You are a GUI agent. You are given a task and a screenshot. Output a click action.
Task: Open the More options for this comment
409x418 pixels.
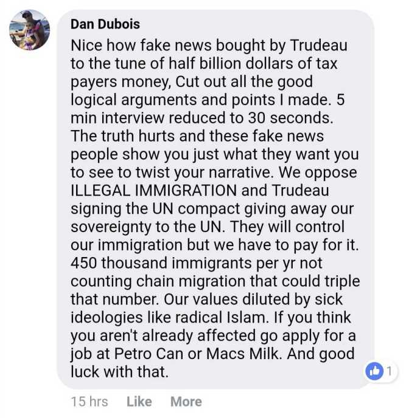186,402
